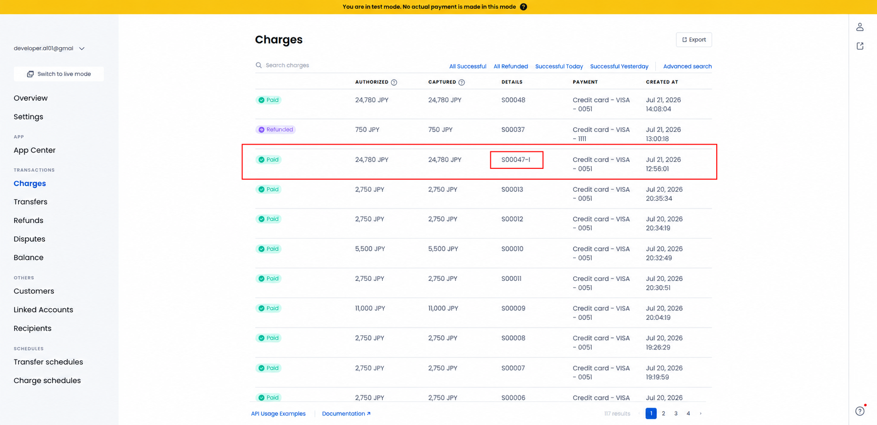This screenshot has width=877, height=425.
Task: Click the Paid status badge for S00048
Action: click(268, 100)
